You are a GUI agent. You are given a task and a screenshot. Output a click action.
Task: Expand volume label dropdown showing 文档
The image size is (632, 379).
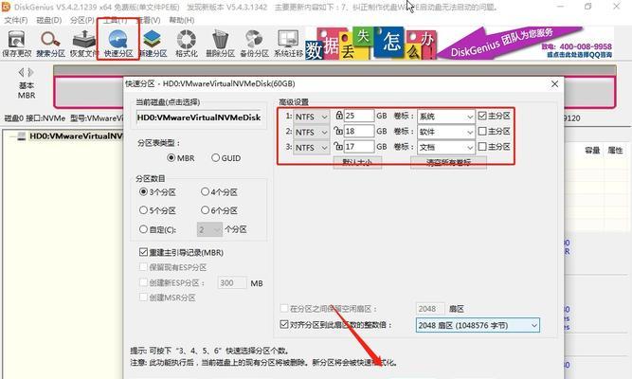470,148
